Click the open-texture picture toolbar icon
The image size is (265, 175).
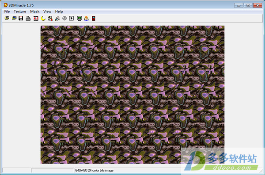tap(14, 18)
